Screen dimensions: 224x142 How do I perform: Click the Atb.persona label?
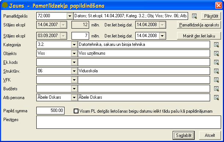coord(14,98)
